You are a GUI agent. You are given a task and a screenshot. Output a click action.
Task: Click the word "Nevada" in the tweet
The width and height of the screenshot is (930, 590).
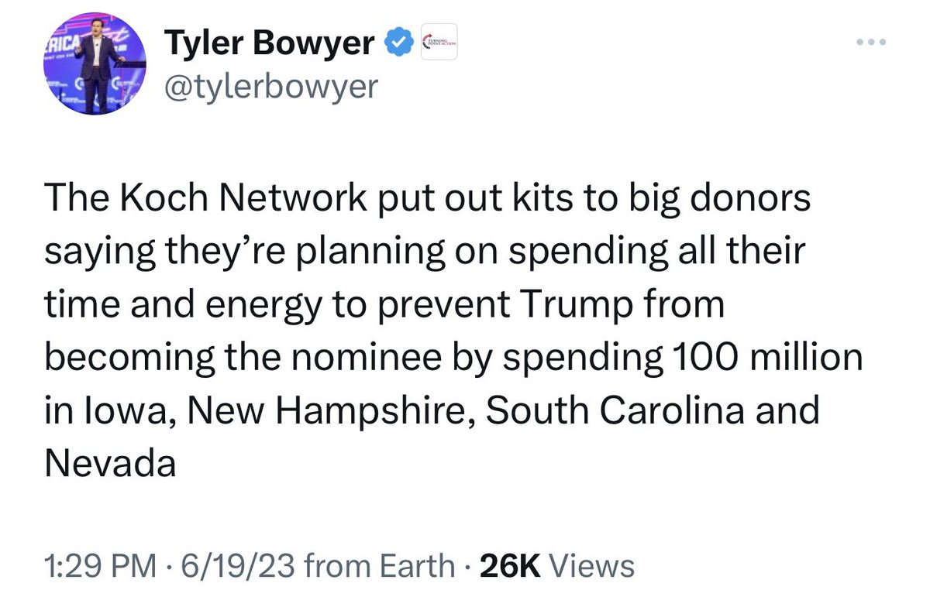coord(110,463)
